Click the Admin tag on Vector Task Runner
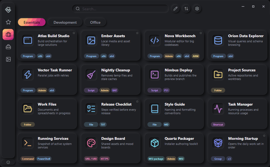 [42, 91]
